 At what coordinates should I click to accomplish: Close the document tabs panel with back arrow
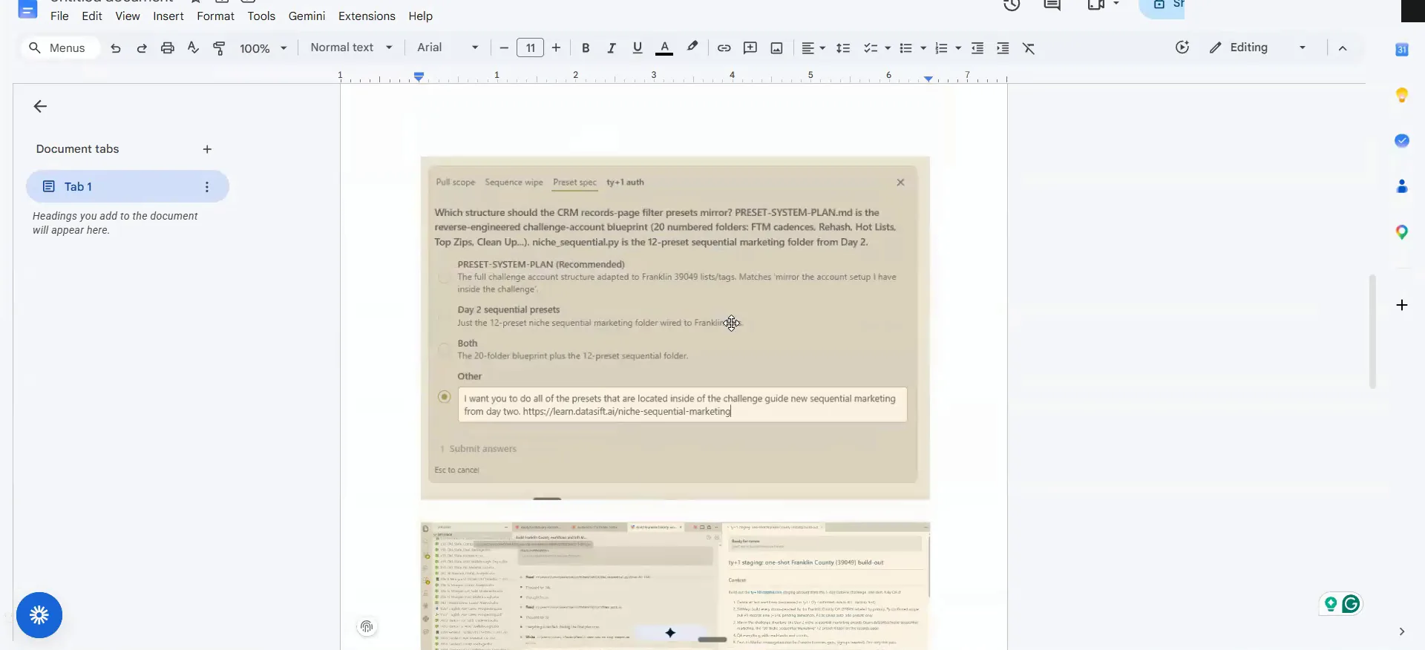pos(40,106)
